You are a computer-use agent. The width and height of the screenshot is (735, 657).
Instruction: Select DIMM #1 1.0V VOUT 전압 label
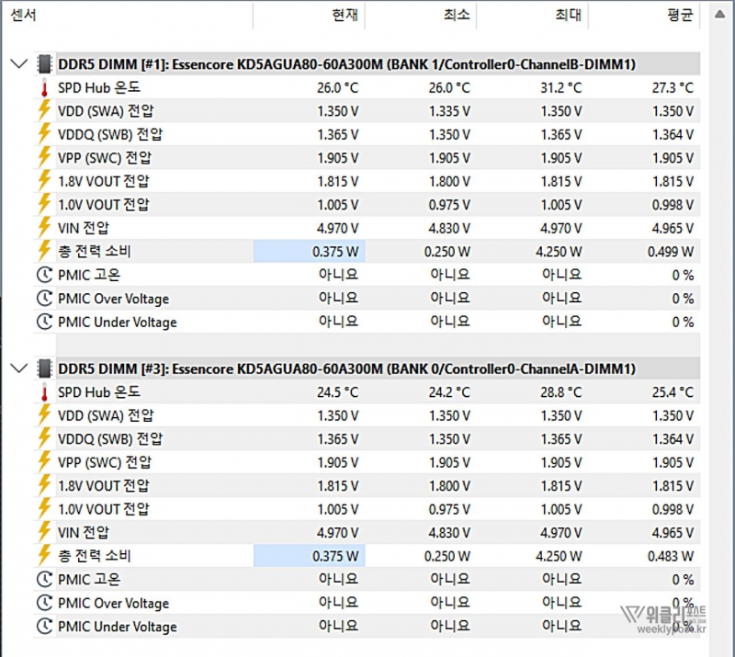coord(104,205)
